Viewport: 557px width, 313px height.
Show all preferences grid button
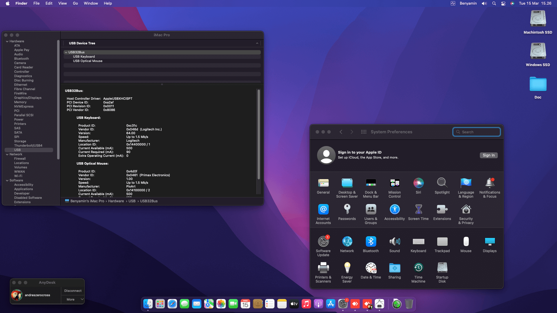point(364,132)
